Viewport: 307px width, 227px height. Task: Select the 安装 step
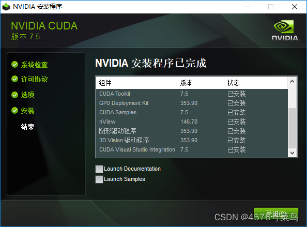(x=27, y=111)
